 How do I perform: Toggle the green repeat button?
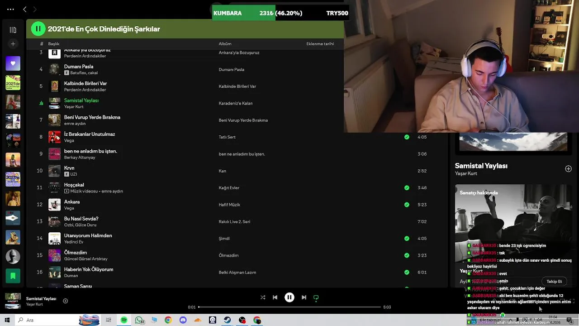click(316, 297)
